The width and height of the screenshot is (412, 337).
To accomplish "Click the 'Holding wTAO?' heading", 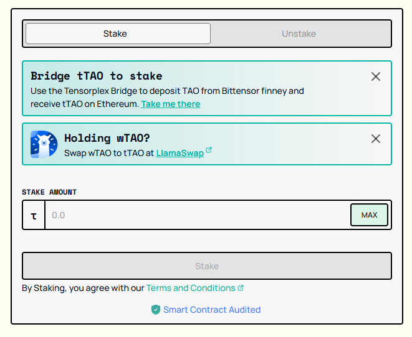I will click(107, 138).
